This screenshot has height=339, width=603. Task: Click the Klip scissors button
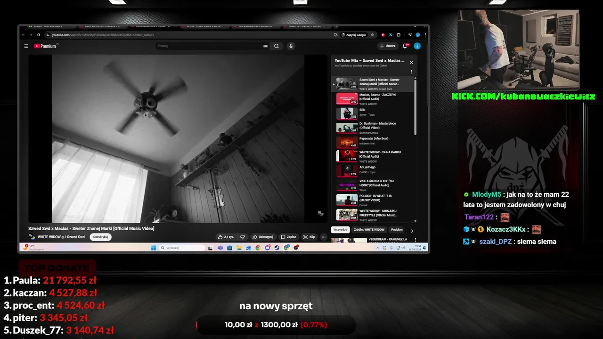pos(309,237)
